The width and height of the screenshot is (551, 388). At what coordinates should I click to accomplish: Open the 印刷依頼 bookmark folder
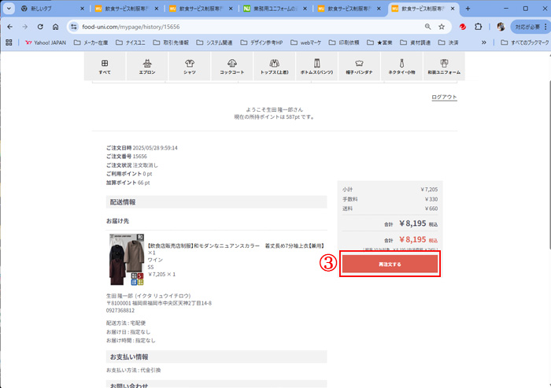344,42
